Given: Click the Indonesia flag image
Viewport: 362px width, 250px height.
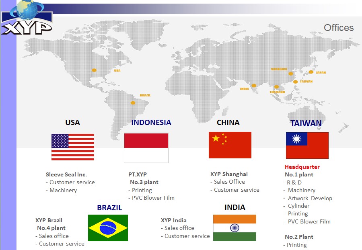Looking at the screenshot, I should [146, 148].
